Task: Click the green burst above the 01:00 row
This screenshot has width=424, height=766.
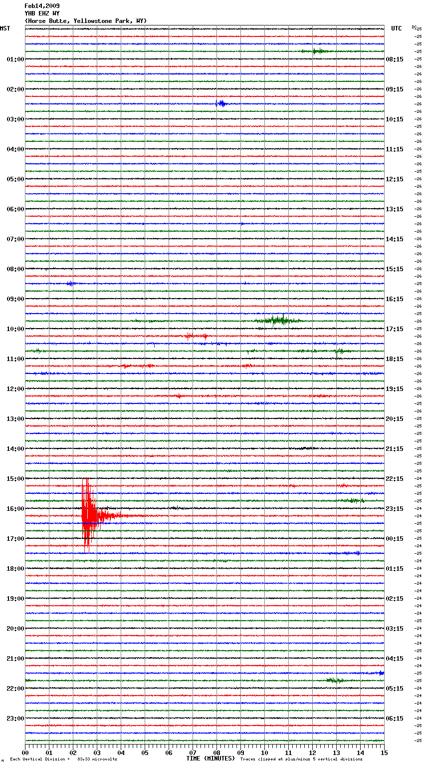Action: (x=316, y=51)
